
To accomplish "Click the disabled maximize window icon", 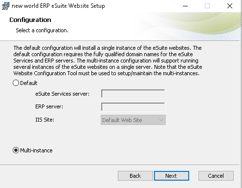I will (207, 6).
